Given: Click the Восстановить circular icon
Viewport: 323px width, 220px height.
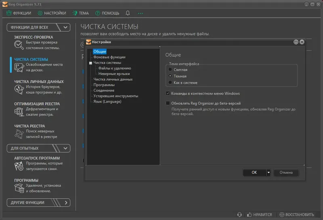Looking at the screenshot, I should 281,214.
